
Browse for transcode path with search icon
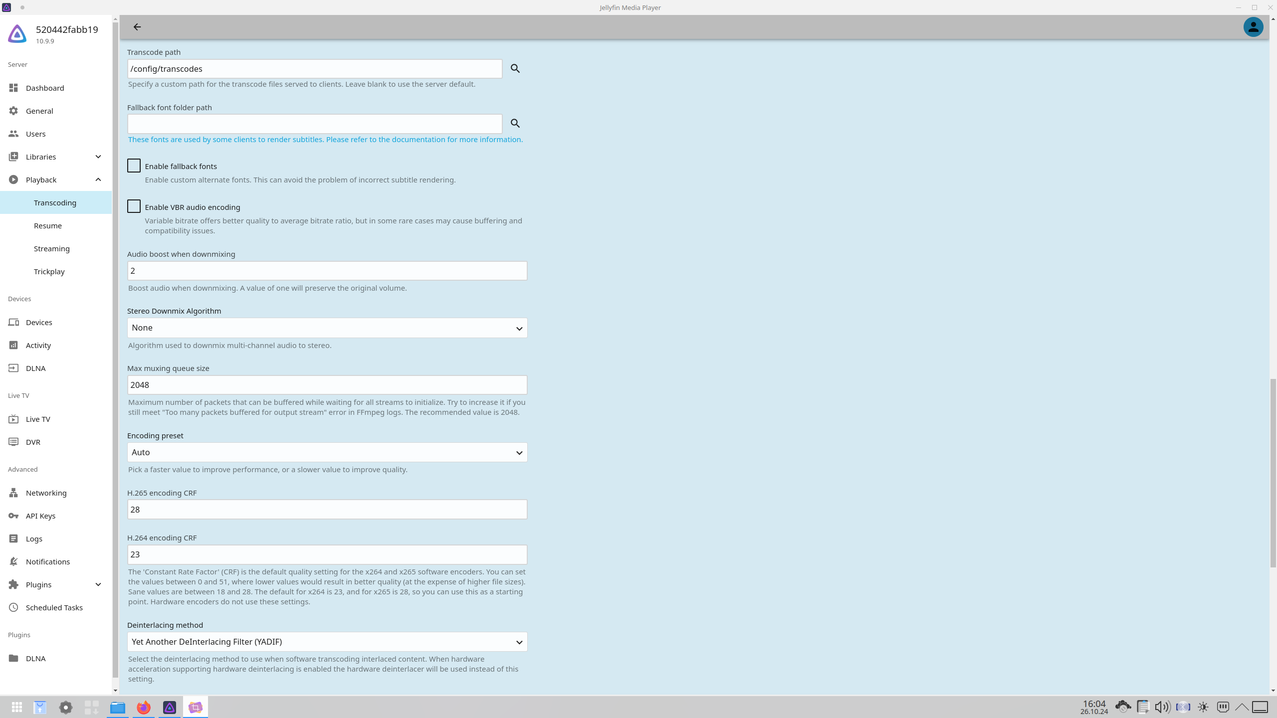515,69
